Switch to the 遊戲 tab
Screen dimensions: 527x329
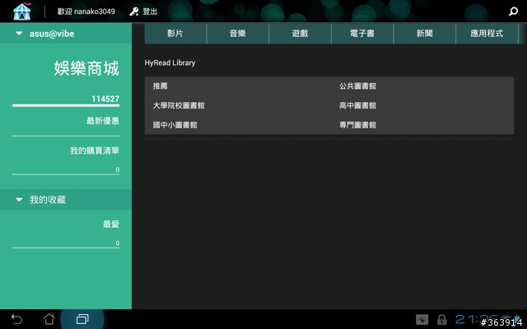pyautogui.click(x=300, y=33)
